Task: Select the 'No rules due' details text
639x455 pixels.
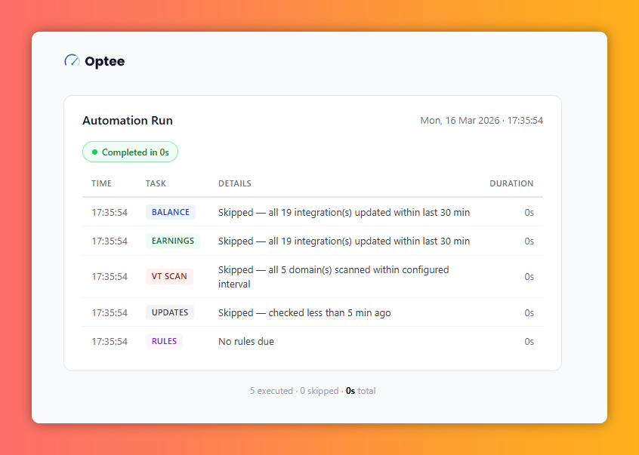Action: coord(246,342)
